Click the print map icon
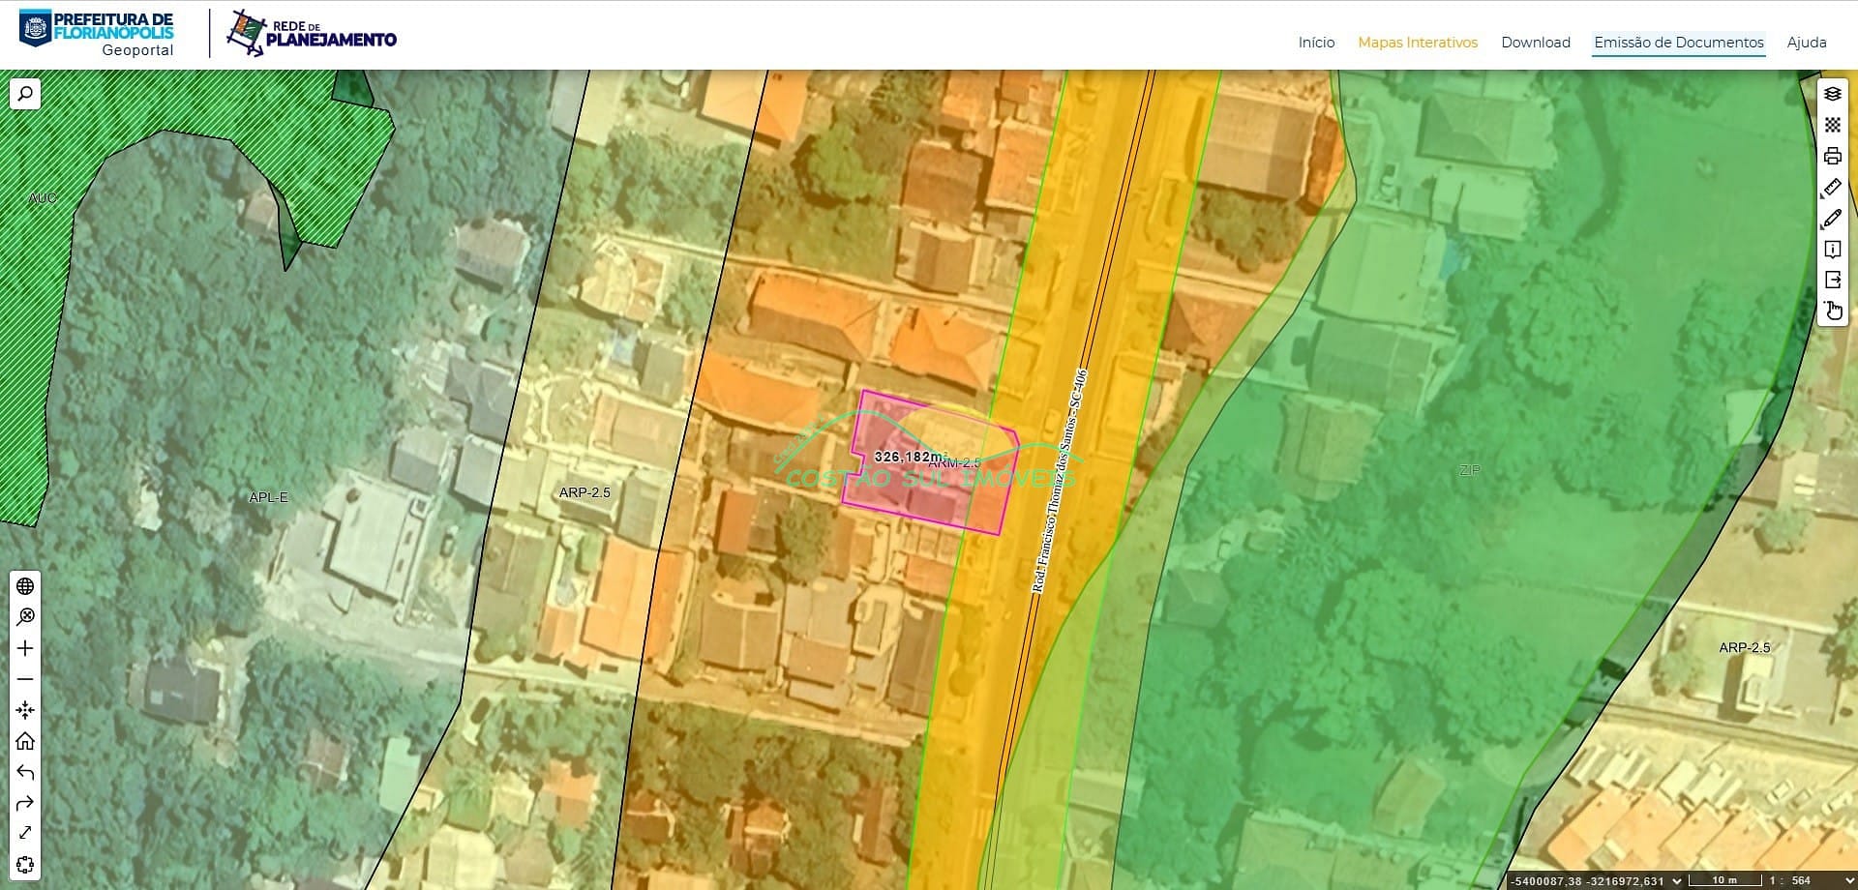The width and height of the screenshot is (1858, 890). [x=1832, y=156]
